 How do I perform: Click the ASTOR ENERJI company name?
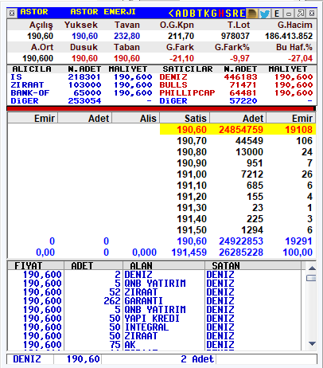[x=103, y=12]
